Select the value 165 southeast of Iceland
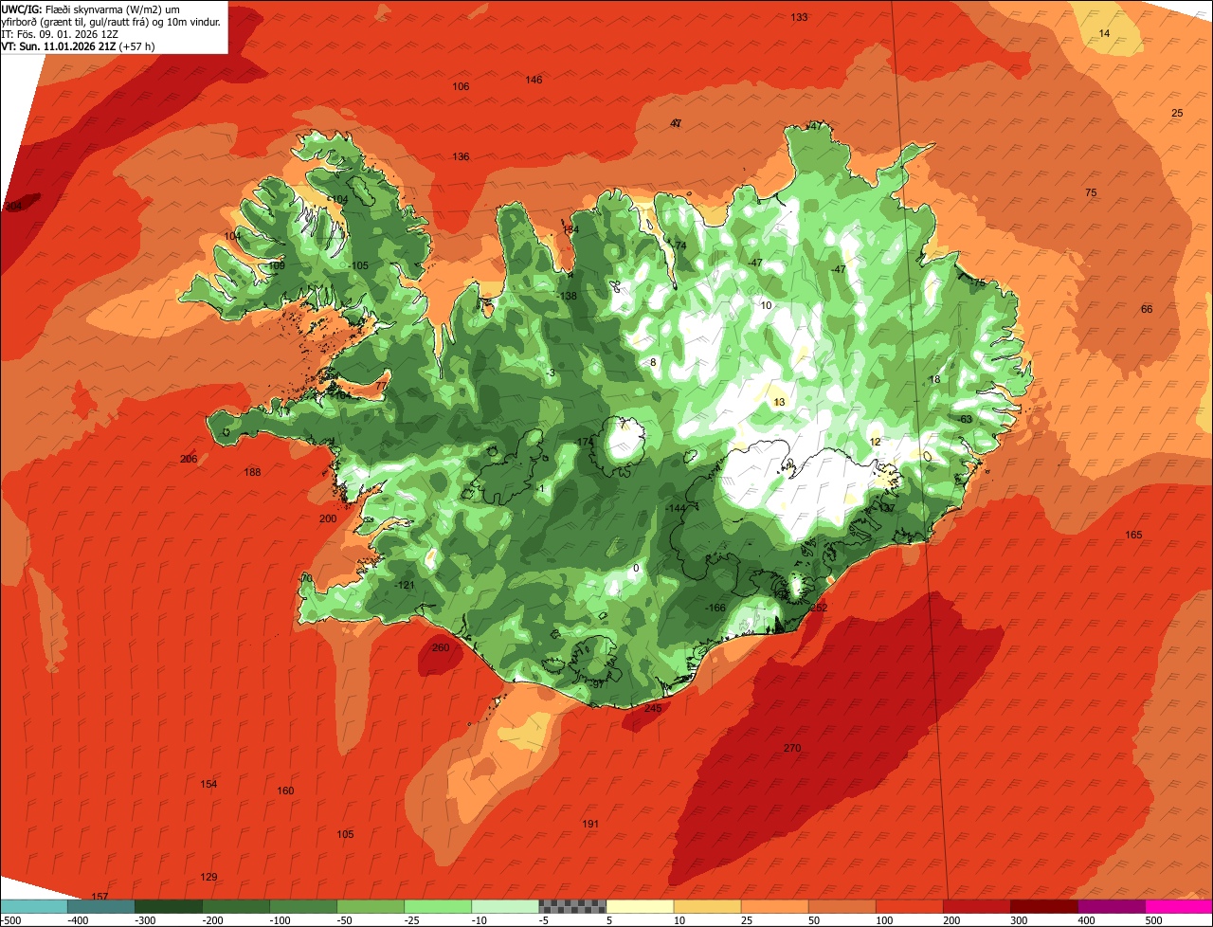This screenshot has height=927, width=1213. pyautogui.click(x=1133, y=535)
